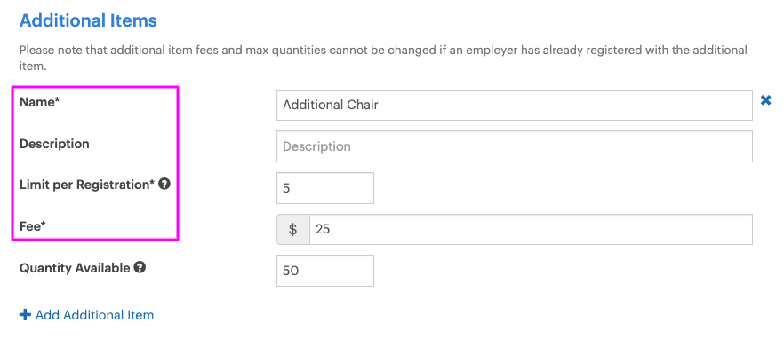The width and height of the screenshot is (784, 347).
Task: Click the plus icon before Add Additional Item
Action: (x=25, y=315)
